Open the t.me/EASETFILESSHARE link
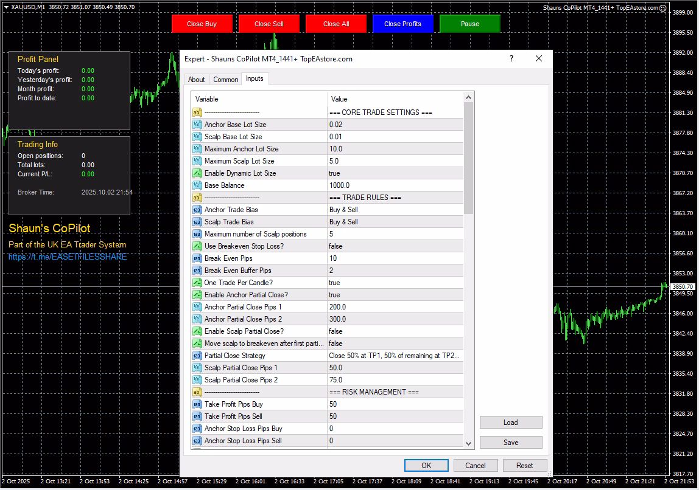 tap(68, 257)
